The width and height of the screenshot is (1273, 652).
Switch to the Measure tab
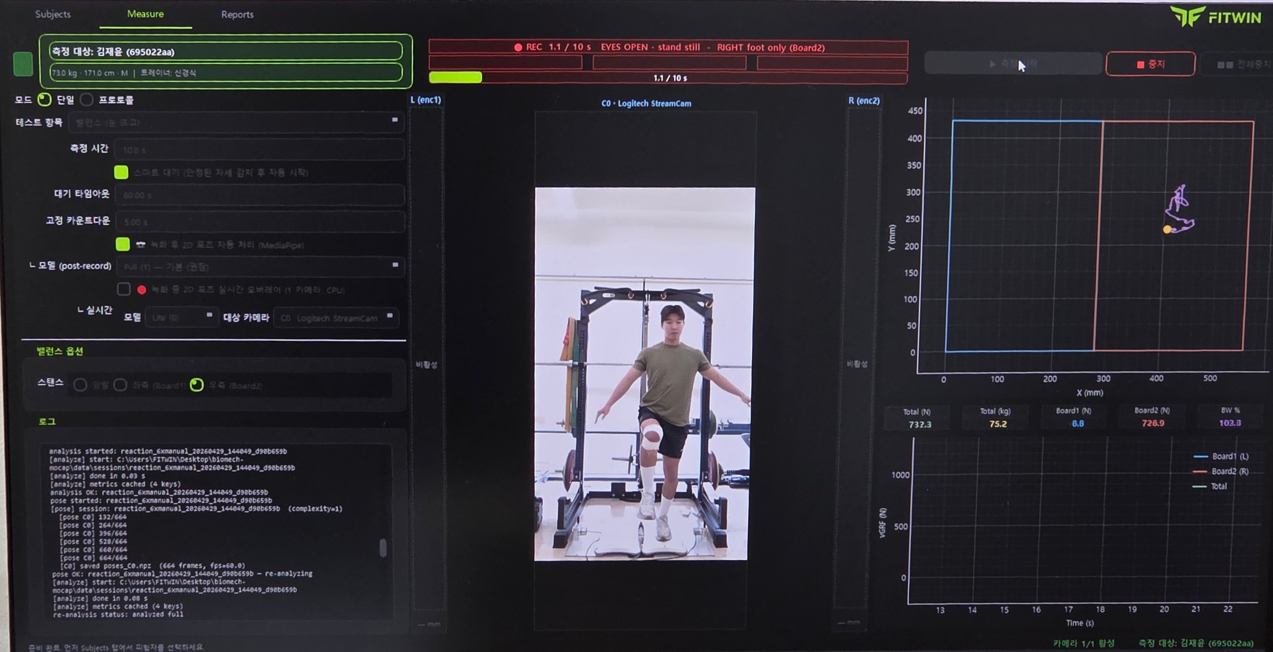point(145,14)
